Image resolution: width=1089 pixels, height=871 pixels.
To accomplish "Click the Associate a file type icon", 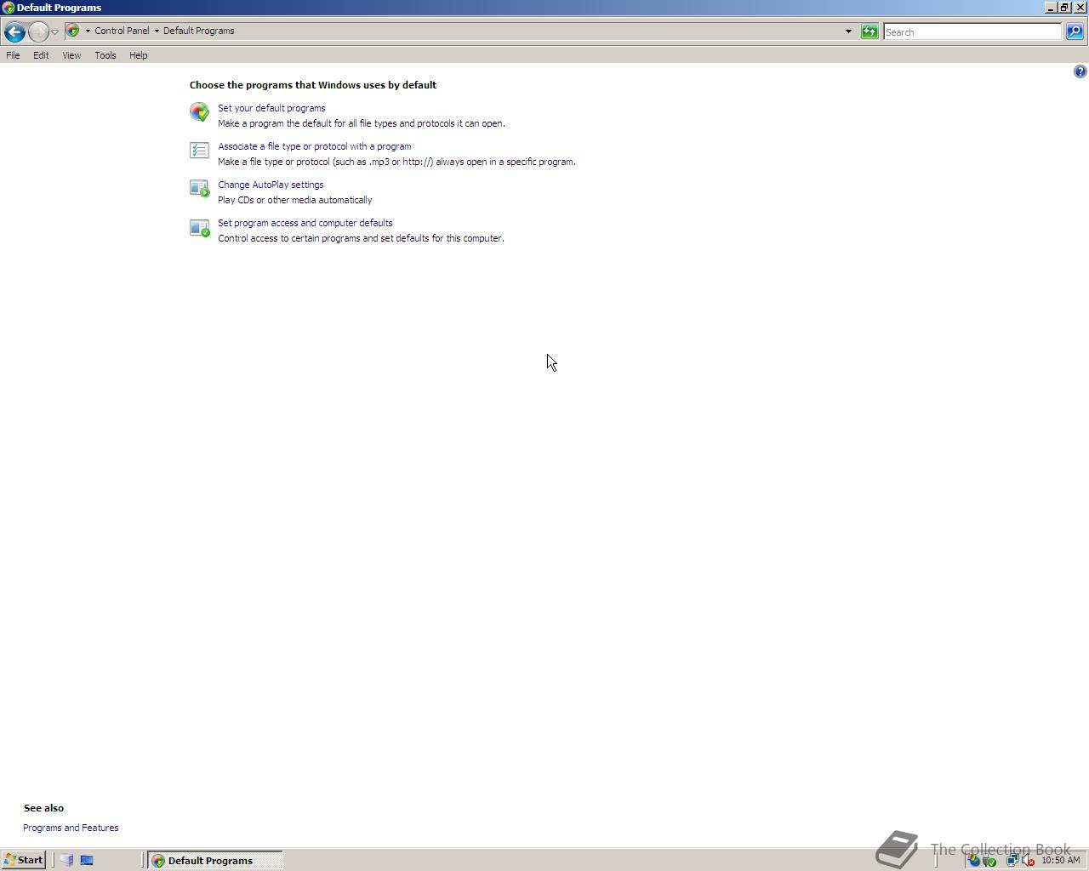I will (199, 151).
